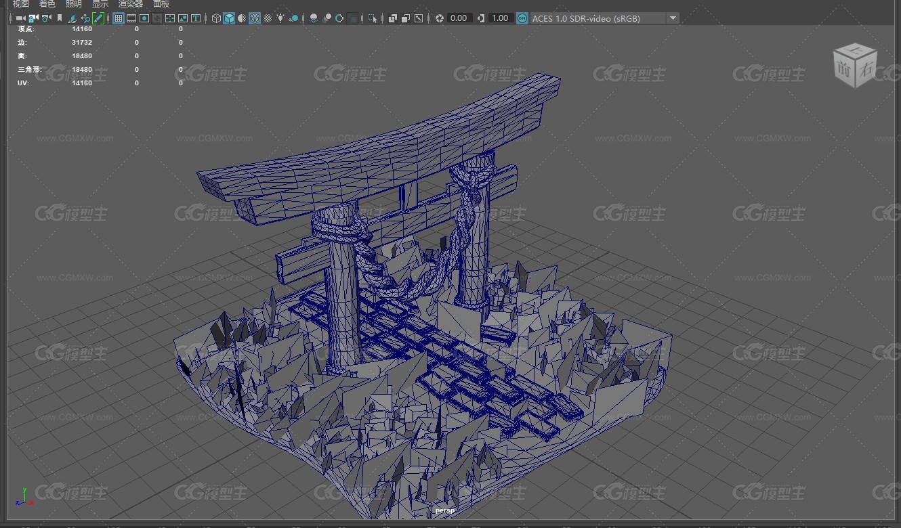
Task: Toggle the Shadows icon
Action: (x=293, y=18)
